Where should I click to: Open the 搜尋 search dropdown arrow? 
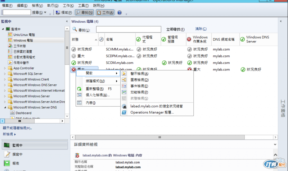coord(45,13)
